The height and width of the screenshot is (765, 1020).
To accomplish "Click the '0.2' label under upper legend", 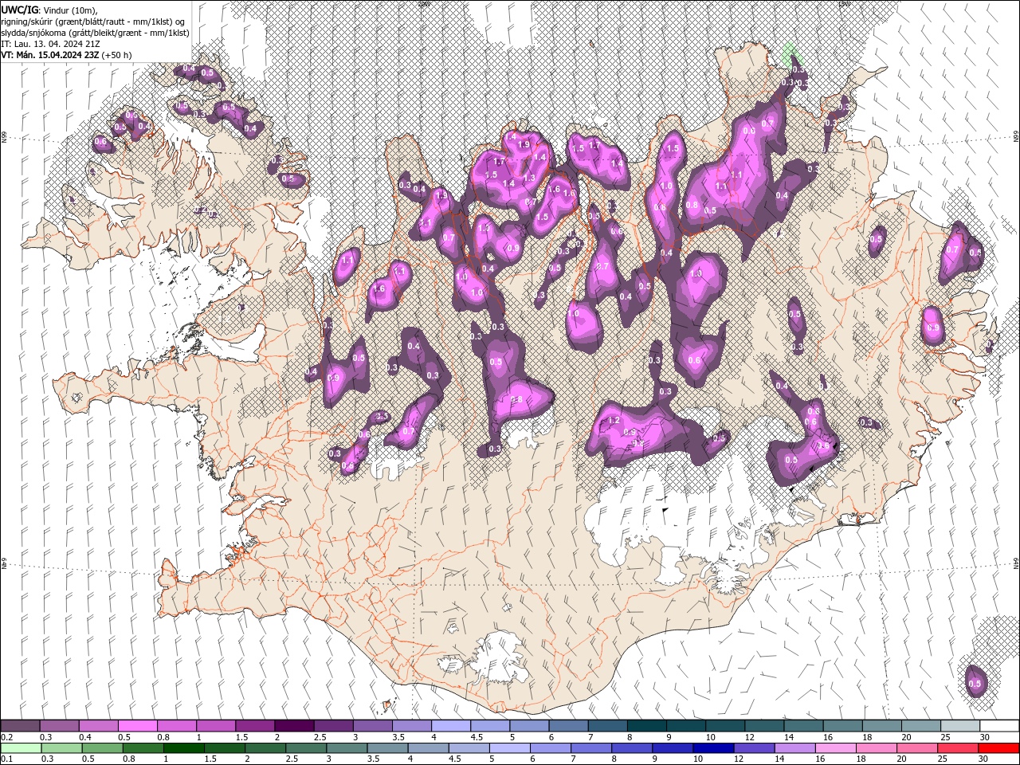I will coord(7,737).
